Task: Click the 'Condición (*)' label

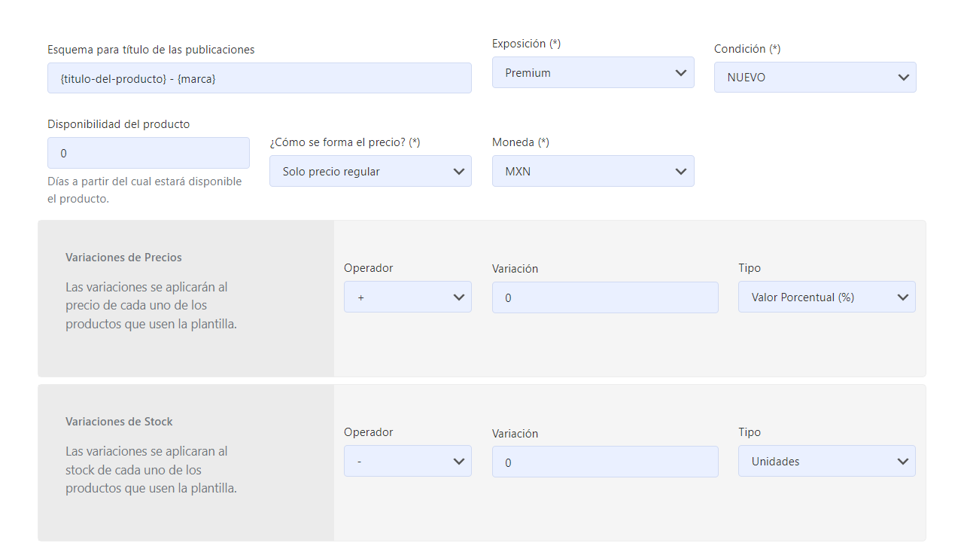Action: (x=747, y=49)
